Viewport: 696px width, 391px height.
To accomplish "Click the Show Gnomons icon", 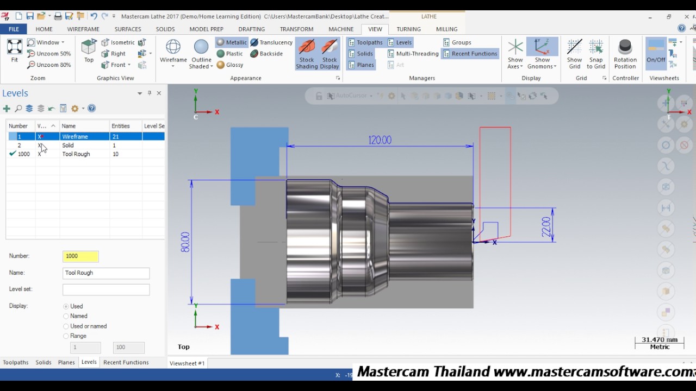I will pyautogui.click(x=542, y=47).
